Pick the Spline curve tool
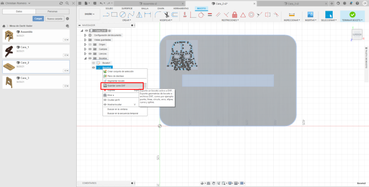The width and height of the screenshot is (369, 187). [131, 15]
